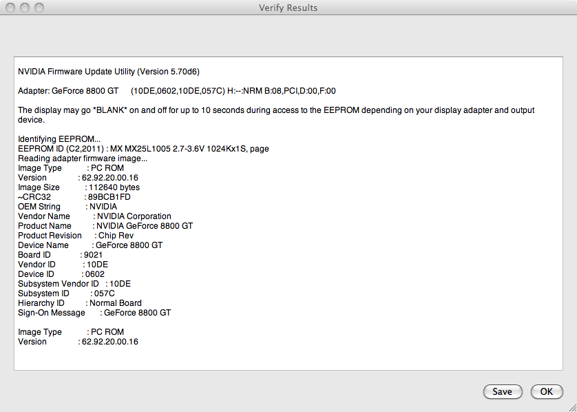Click the 'Vendor Name : NVIDIA Corporation' line
This screenshot has height=412, width=577.
94,216
